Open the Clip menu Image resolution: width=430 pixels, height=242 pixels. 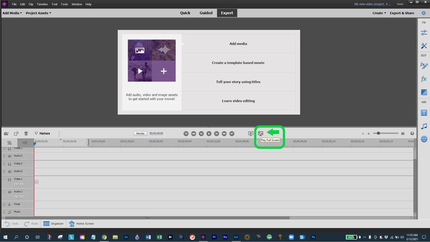point(31,4)
